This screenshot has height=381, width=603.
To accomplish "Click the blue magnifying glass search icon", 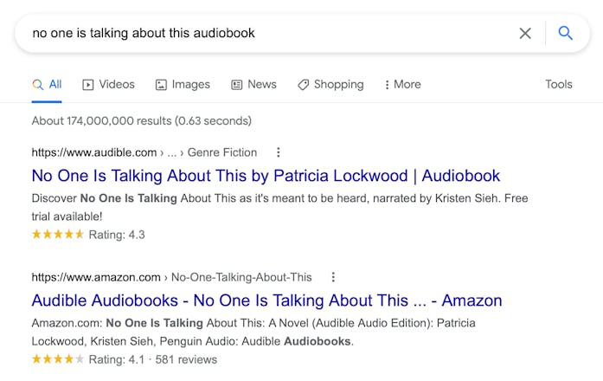I will click(x=566, y=34).
